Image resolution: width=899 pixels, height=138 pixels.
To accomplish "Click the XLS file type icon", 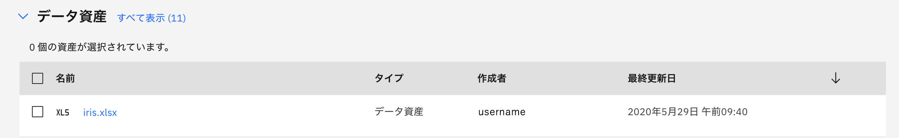I will 63,112.
